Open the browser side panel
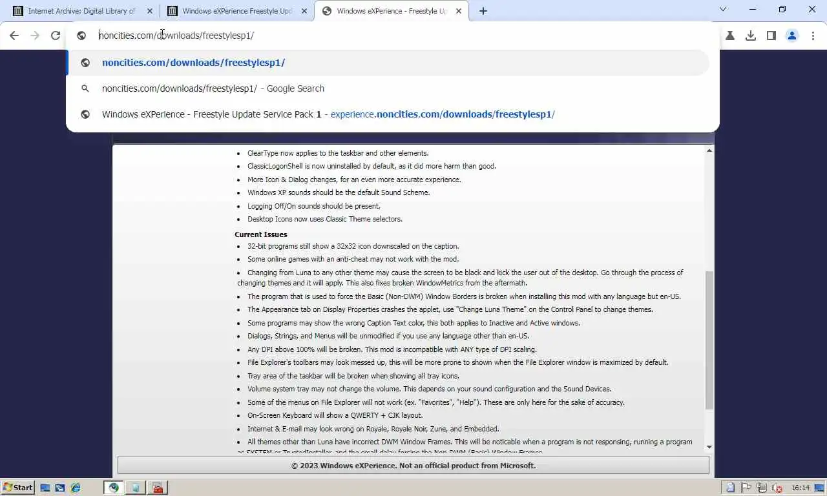 point(771,36)
